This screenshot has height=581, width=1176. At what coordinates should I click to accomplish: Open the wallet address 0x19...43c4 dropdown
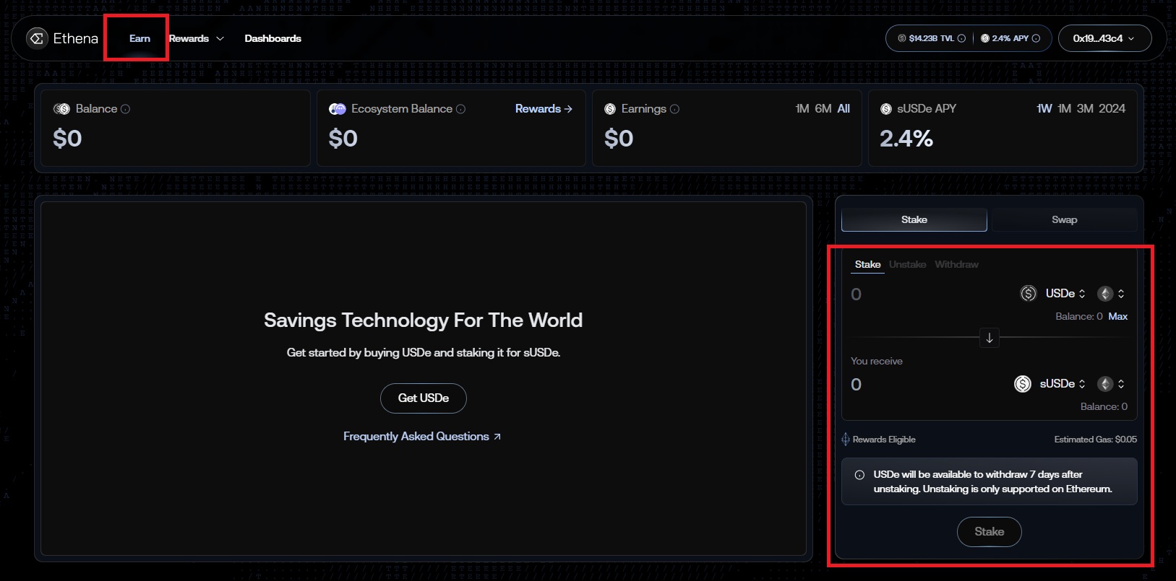point(1104,38)
